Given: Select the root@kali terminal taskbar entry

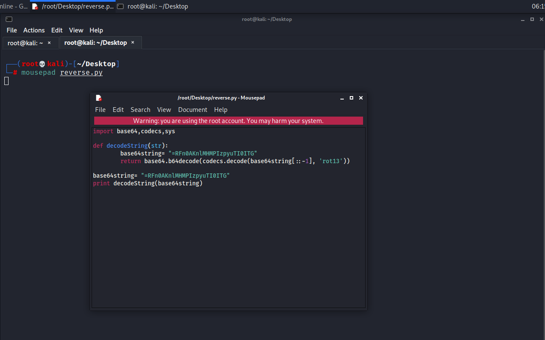Looking at the screenshot, I should [x=153, y=6].
